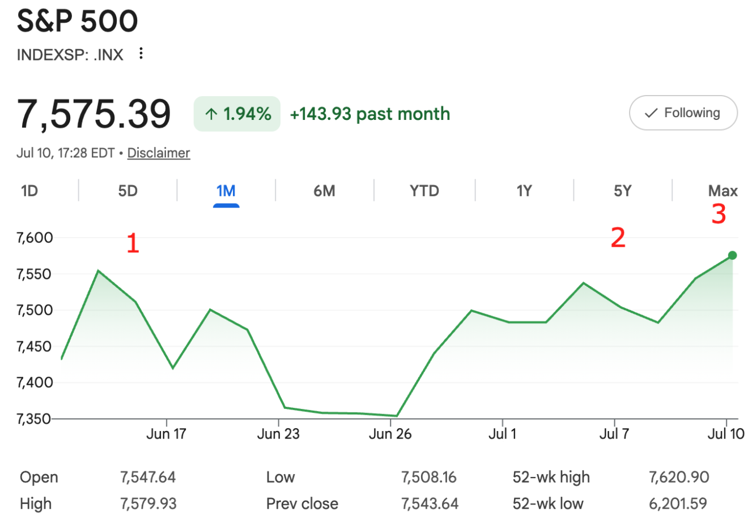Switch chart to 5Y range
This screenshot has width=748, height=525.
click(623, 191)
